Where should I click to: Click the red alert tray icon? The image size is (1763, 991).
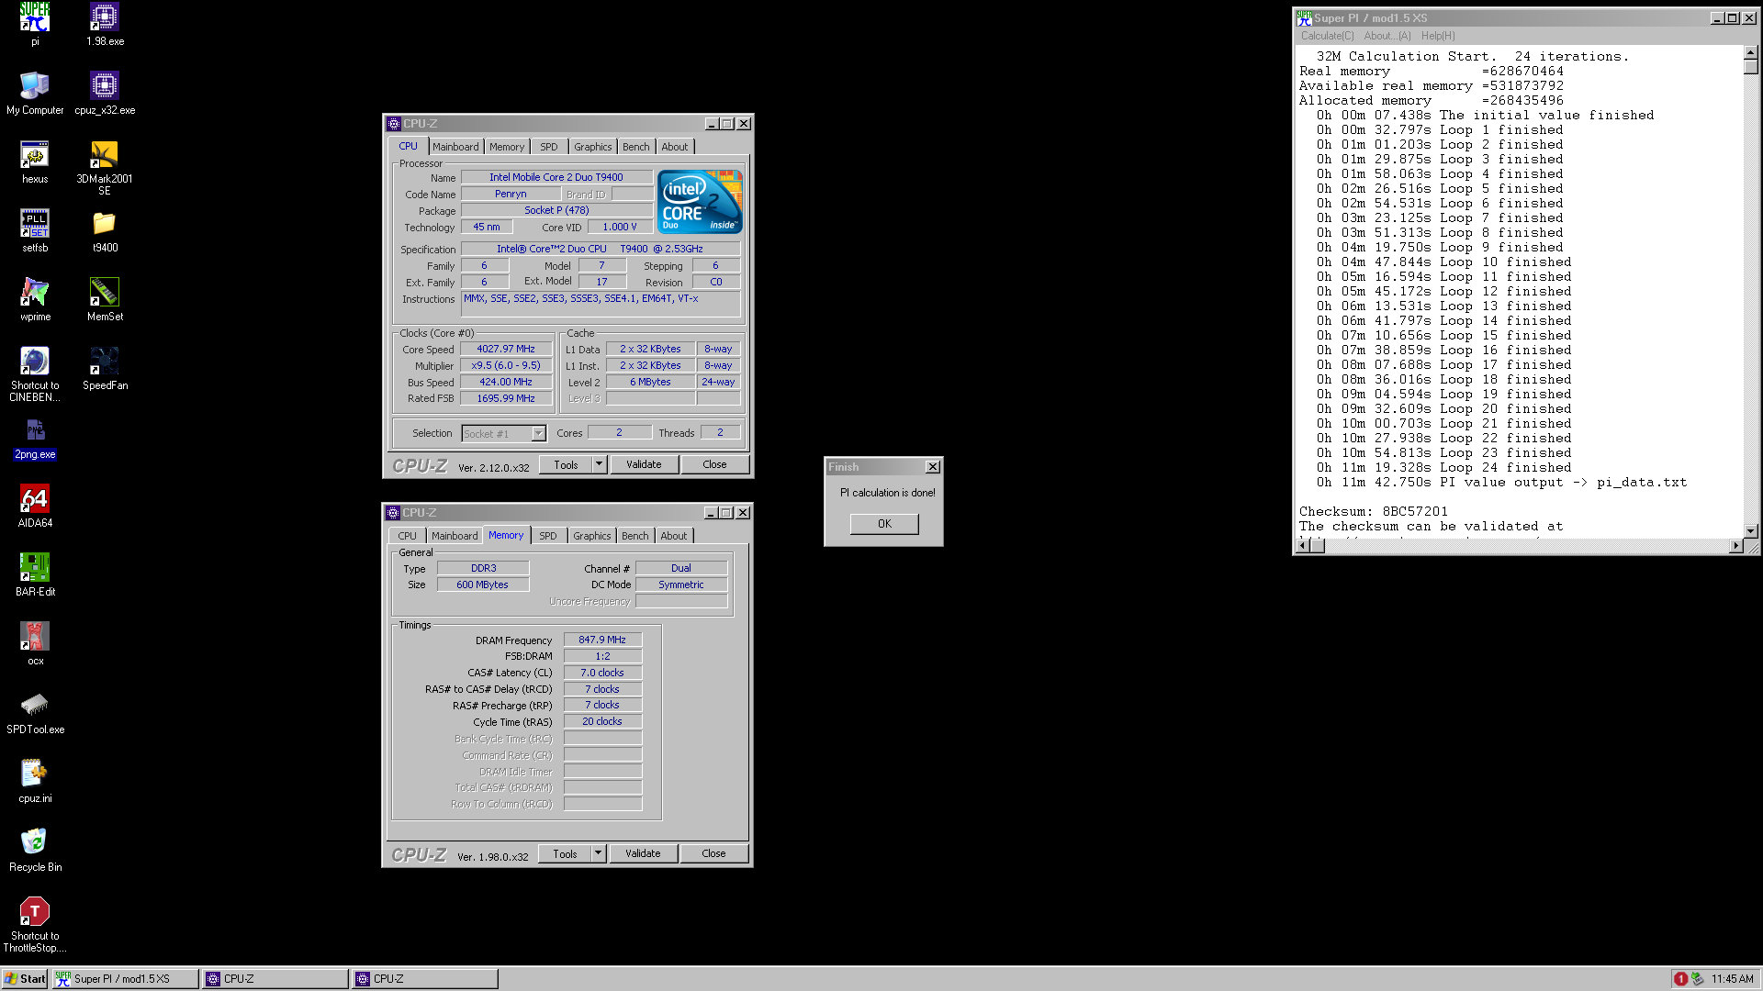coord(1680,979)
